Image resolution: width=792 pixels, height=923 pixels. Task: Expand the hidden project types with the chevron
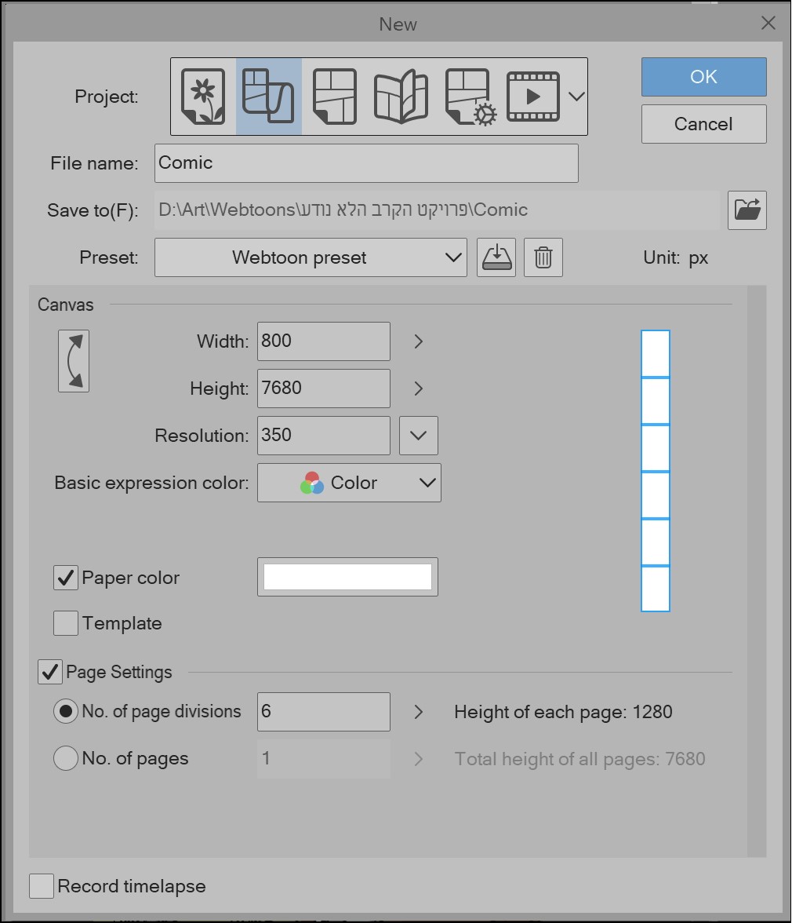point(575,95)
